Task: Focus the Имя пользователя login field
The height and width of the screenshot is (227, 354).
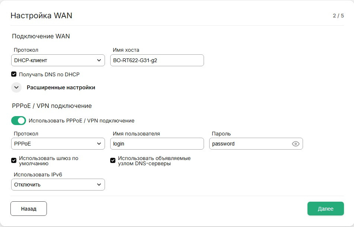Action: [157, 144]
